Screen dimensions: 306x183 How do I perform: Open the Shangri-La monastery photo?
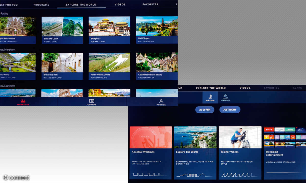point(109,26)
